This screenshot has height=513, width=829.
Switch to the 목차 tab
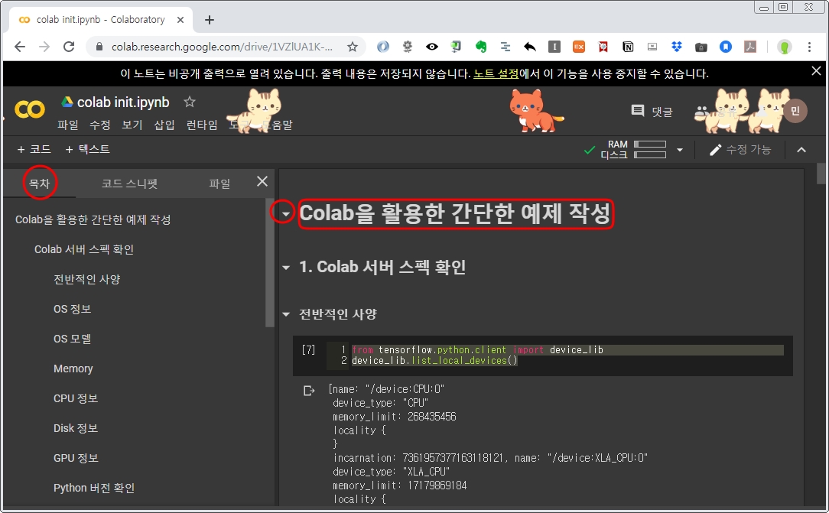pyautogui.click(x=39, y=183)
